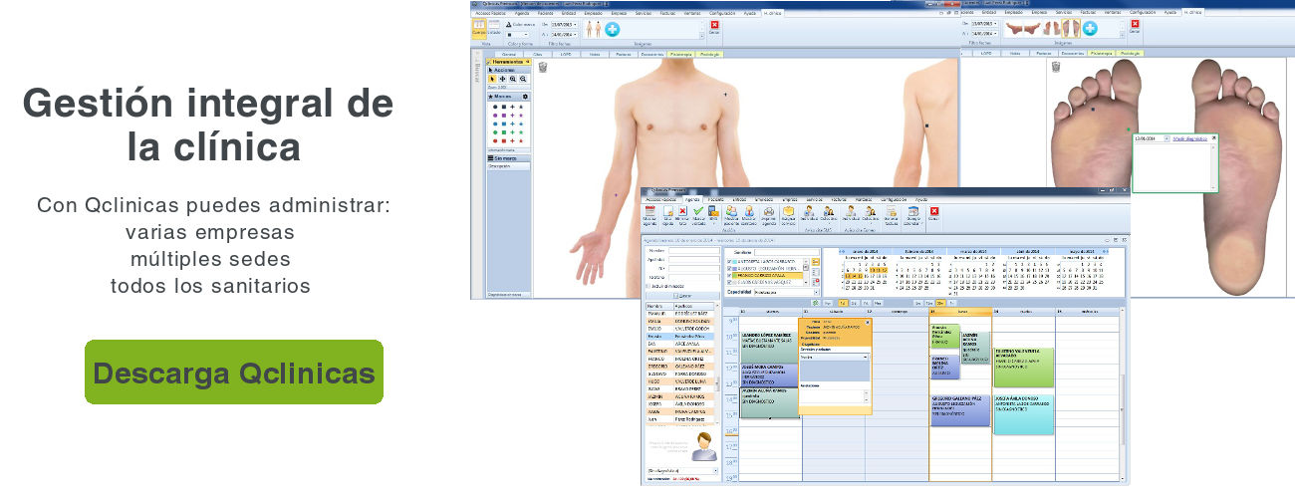Click the blue plus add-image icon in body window
This screenshot has width=1295, height=498.
pyautogui.click(x=612, y=29)
